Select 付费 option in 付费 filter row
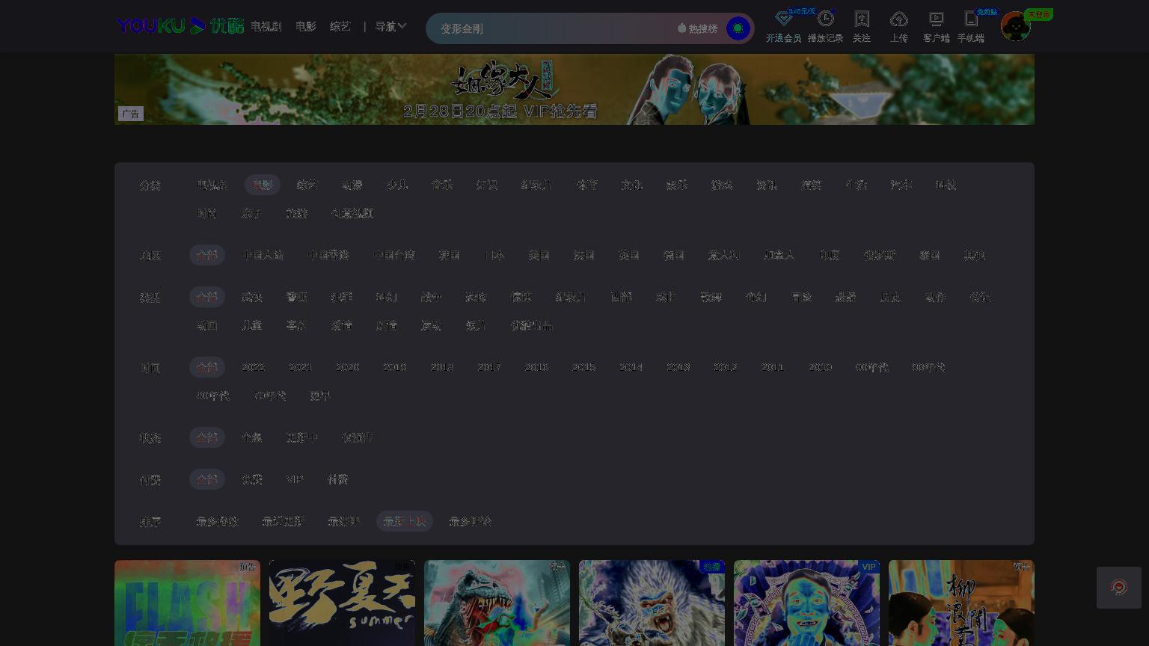The image size is (1149, 646). click(x=338, y=479)
